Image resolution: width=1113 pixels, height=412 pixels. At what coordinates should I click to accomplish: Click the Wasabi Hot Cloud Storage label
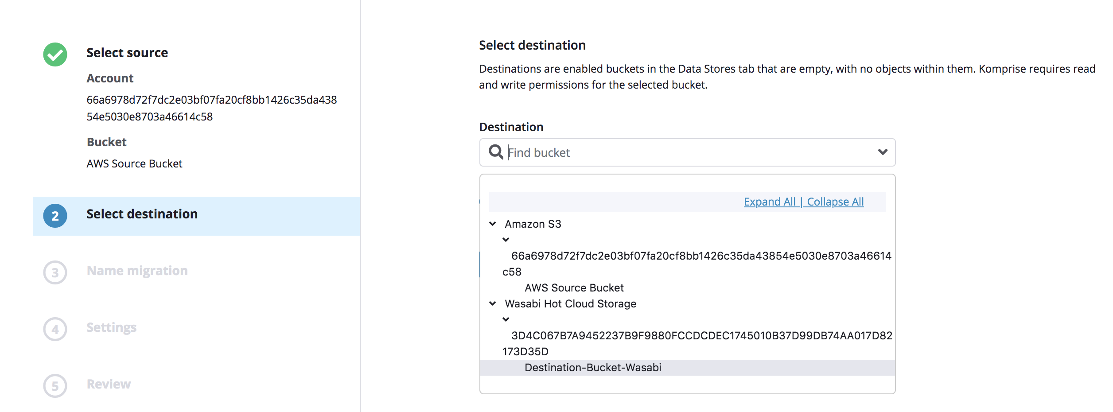tap(570, 303)
